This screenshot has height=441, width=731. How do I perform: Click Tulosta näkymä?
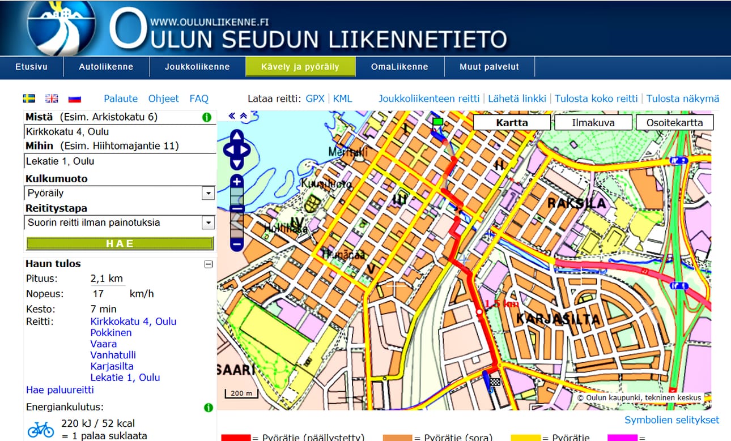683,99
